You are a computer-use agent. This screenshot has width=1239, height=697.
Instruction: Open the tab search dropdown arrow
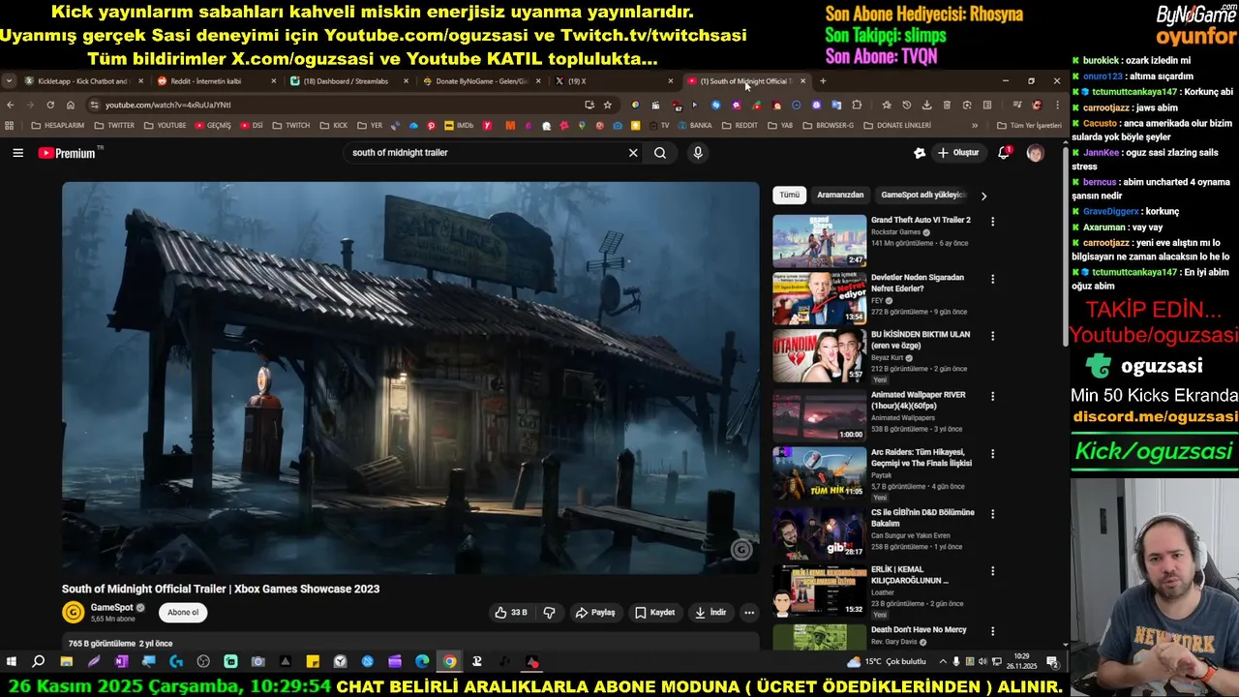click(x=9, y=81)
